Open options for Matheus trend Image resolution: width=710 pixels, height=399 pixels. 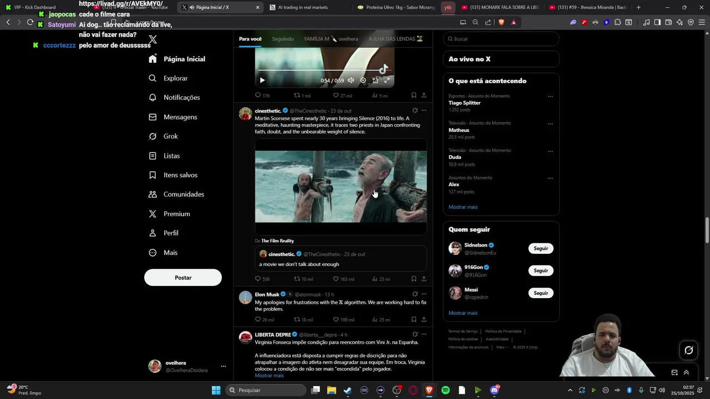click(x=550, y=124)
